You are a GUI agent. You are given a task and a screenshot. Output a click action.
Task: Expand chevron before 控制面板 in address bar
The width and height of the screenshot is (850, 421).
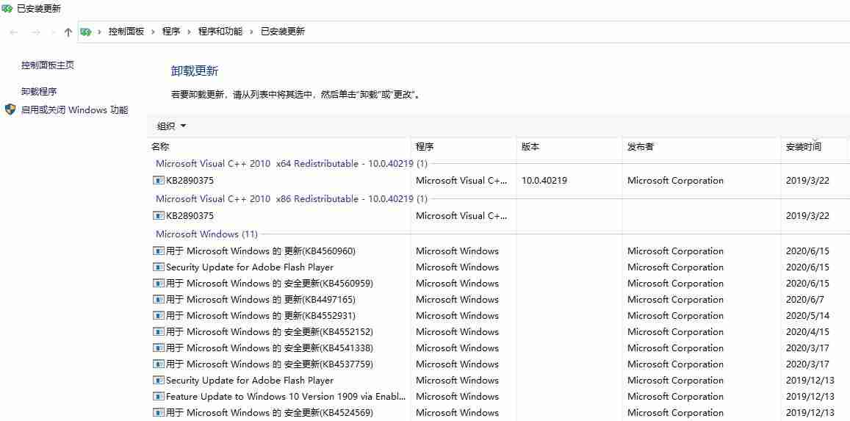pos(100,32)
